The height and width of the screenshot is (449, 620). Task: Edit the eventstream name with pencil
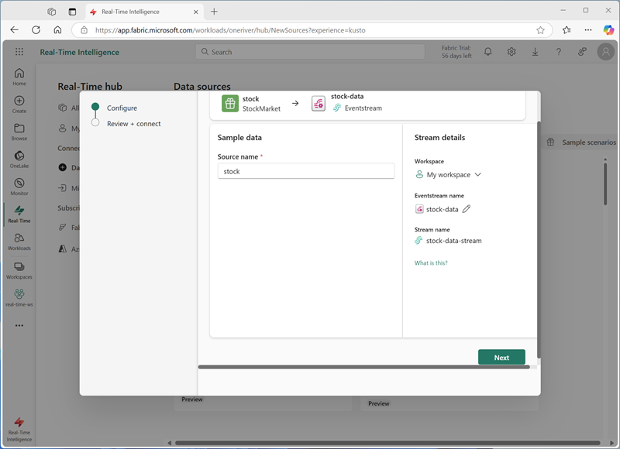click(x=467, y=209)
